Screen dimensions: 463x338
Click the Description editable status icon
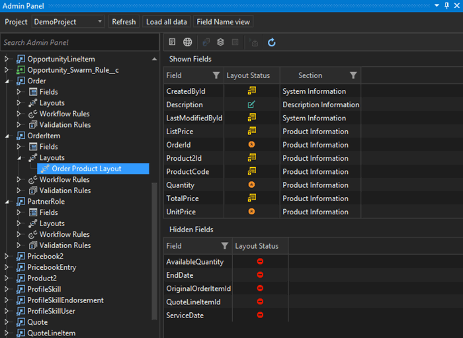click(x=251, y=105)
